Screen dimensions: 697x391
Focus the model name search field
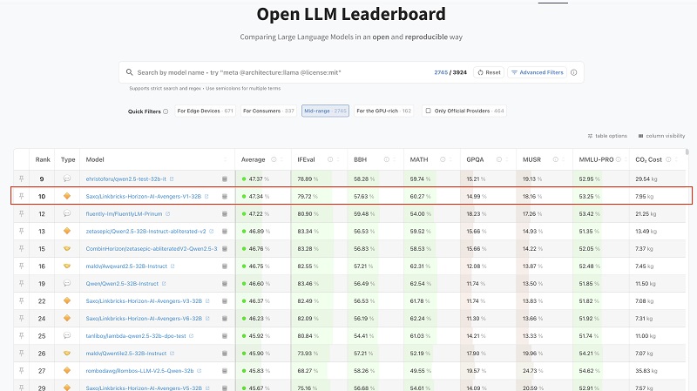click(279, 72)
